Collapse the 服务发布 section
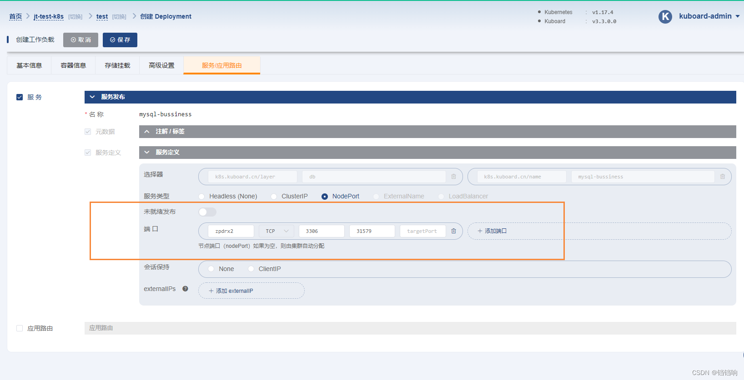This screenshot has height=380, width=744. 410,97
